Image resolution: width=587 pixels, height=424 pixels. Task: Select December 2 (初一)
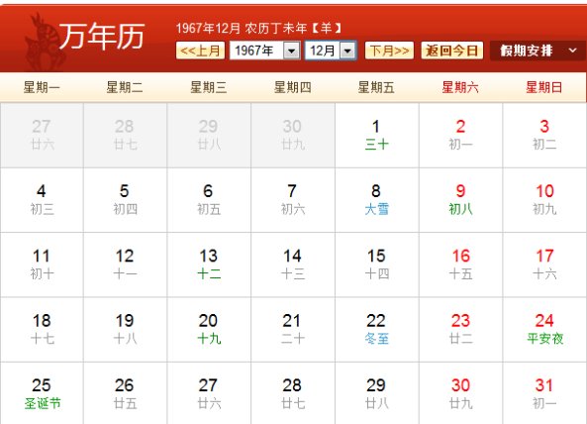(461, 135)
